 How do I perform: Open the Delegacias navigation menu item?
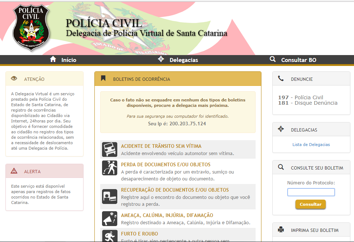tap(184, 60)
